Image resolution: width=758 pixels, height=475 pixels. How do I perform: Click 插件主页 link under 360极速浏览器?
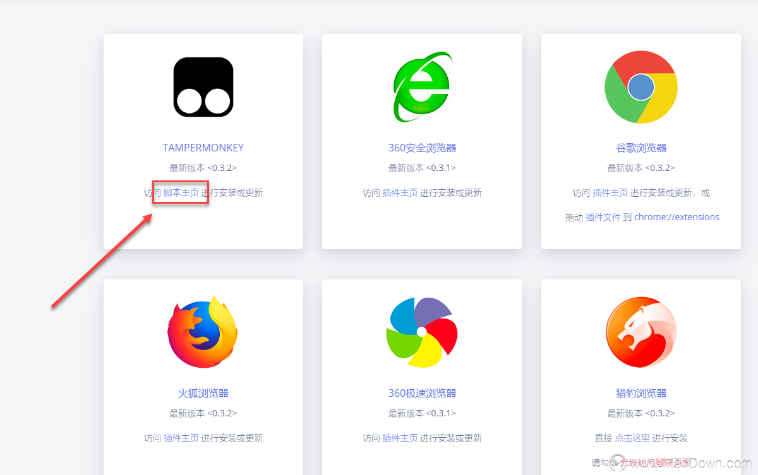pyautogui.click(x=400, y=438)
